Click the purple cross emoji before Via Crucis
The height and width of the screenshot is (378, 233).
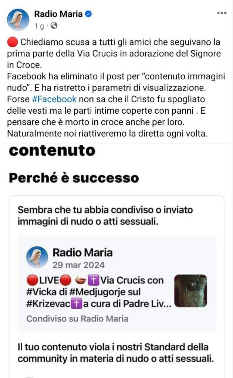pos(94,281)
